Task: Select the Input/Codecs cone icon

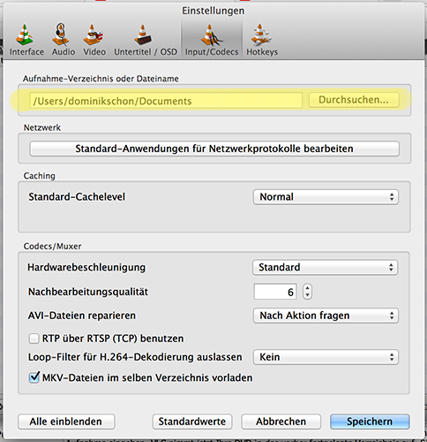Action: pyautogui.click(x=211, y=35)
